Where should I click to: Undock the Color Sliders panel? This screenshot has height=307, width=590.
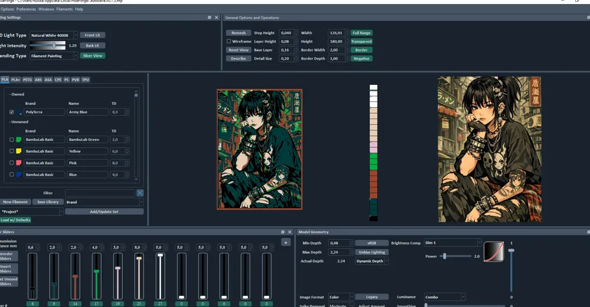pos(283,232)
